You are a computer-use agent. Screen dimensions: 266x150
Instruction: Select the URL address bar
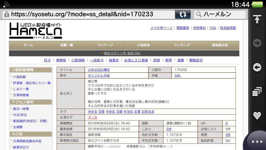coord(88,14)
